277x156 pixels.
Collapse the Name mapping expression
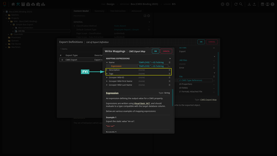[107, 62]
